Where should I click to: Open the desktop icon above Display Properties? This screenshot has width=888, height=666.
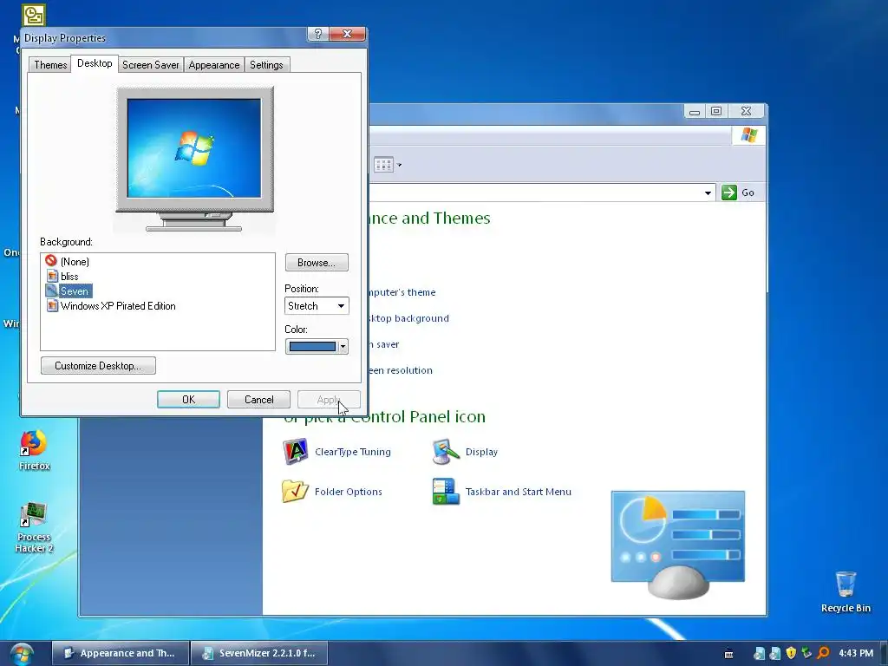pyautogui.click(x=34, y=16)
